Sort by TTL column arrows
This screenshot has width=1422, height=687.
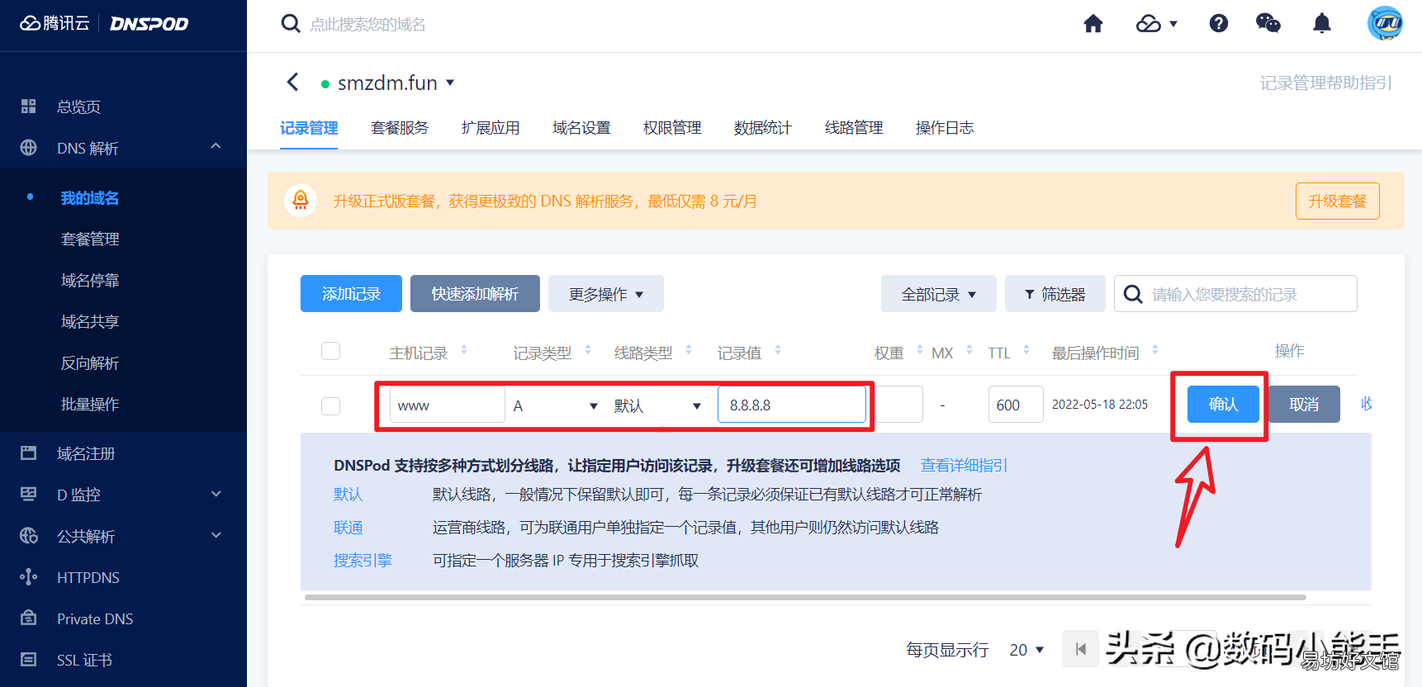1026,350
